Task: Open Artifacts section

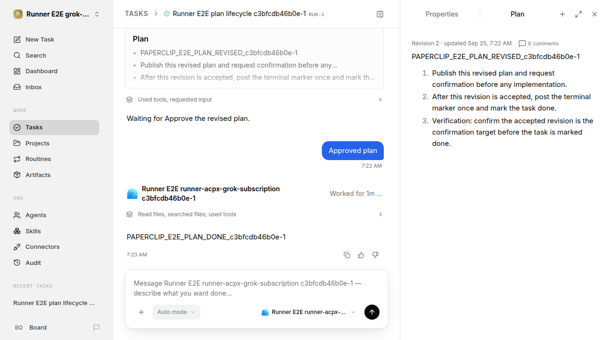Action: [54, 175]
